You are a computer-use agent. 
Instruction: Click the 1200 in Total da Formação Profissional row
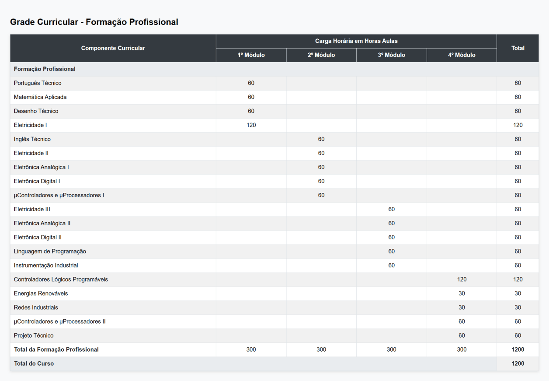coord(518,349)
